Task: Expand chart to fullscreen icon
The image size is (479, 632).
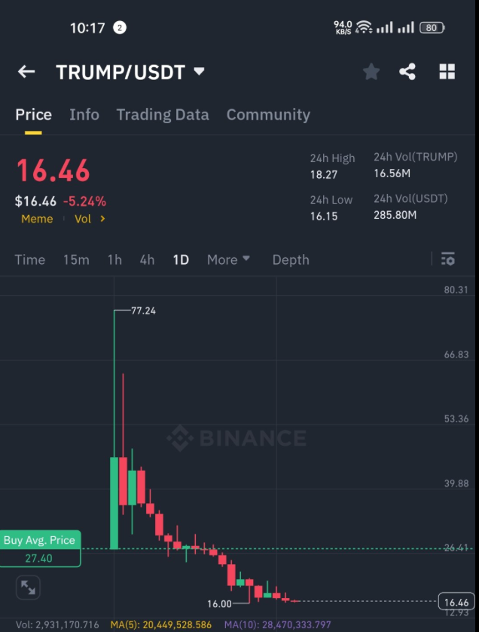Action: [28, 588]
